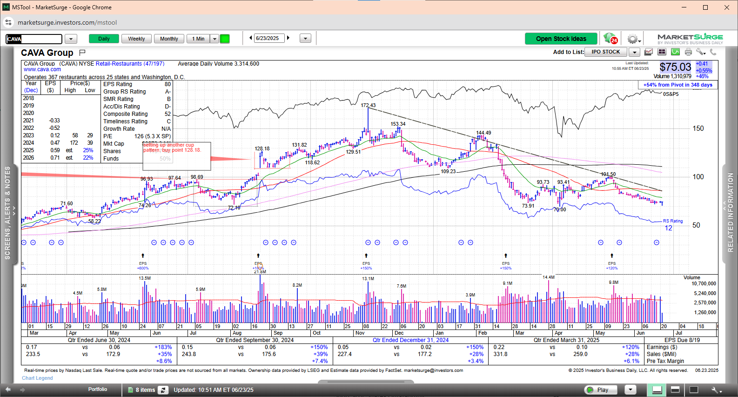738x397 pixels.
Task: Click the Average Daily Volume 3,314,600 text
Action: pyautogui.click(x=218, y=64)
